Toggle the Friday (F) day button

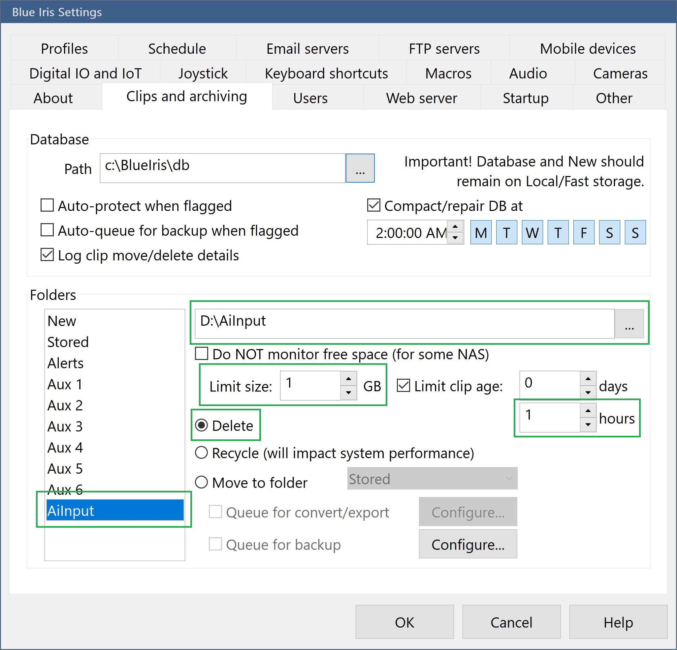[x=584, y=232]
